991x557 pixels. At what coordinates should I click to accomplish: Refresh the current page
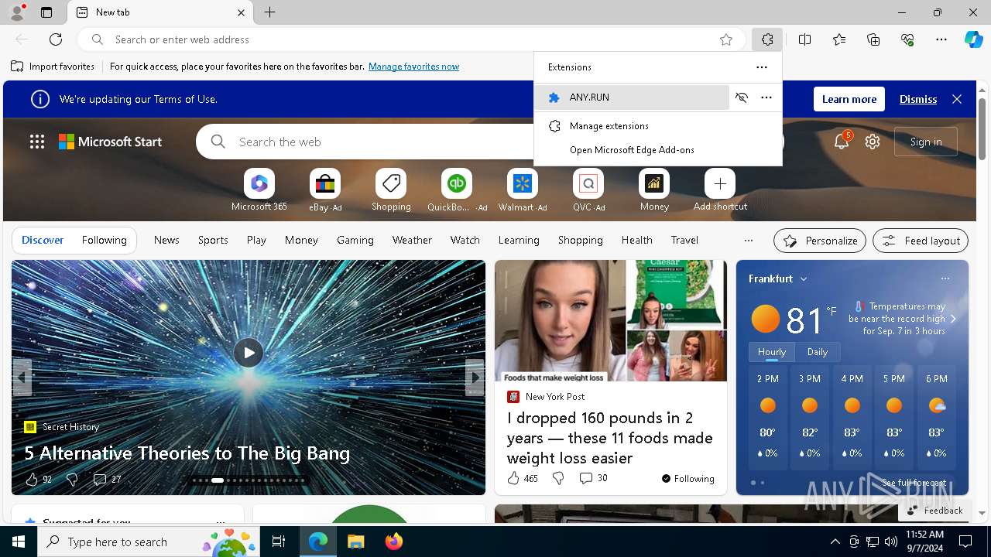[x=56, y=39]
